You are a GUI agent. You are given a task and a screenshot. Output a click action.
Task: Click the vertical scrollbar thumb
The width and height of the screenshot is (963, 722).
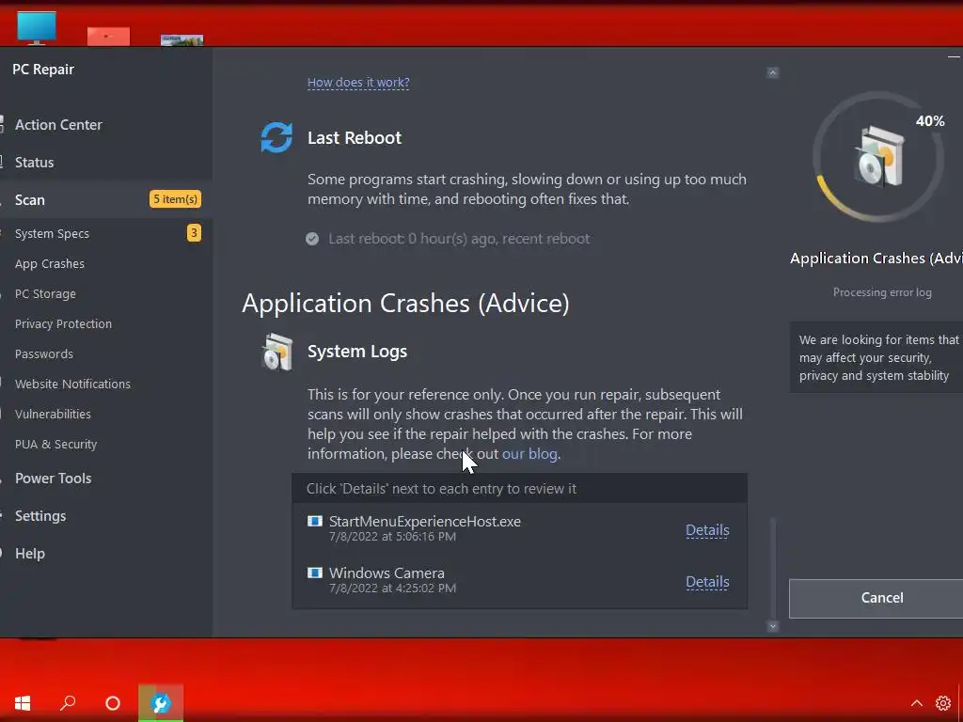click(x=773, y=568)
